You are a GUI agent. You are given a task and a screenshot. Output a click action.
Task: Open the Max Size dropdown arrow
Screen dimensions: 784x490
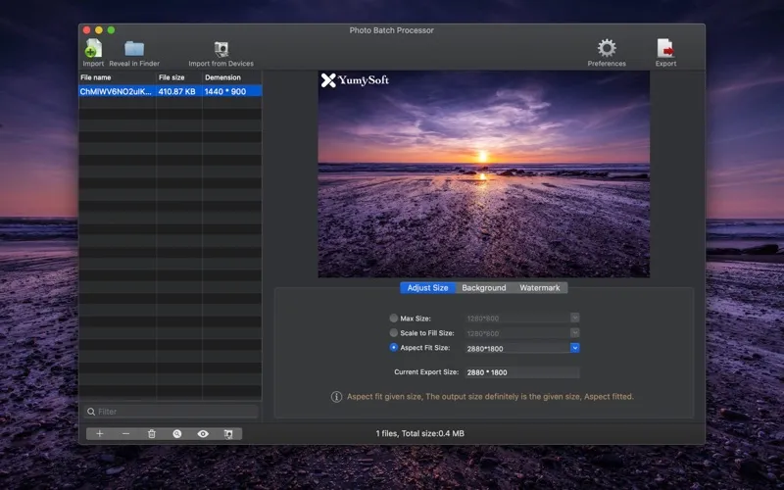point(575,318)
